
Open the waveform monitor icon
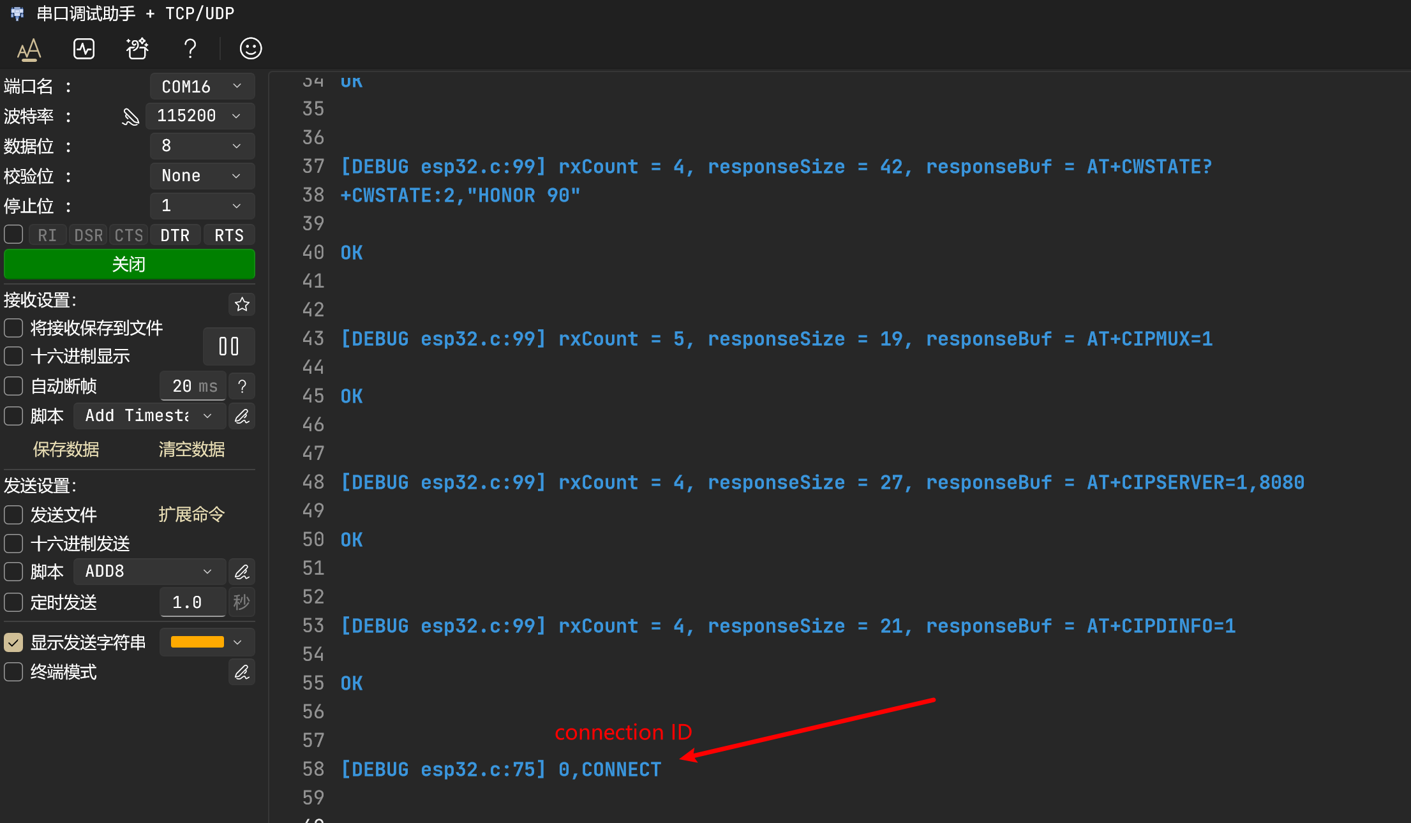(x=84, y=48)
